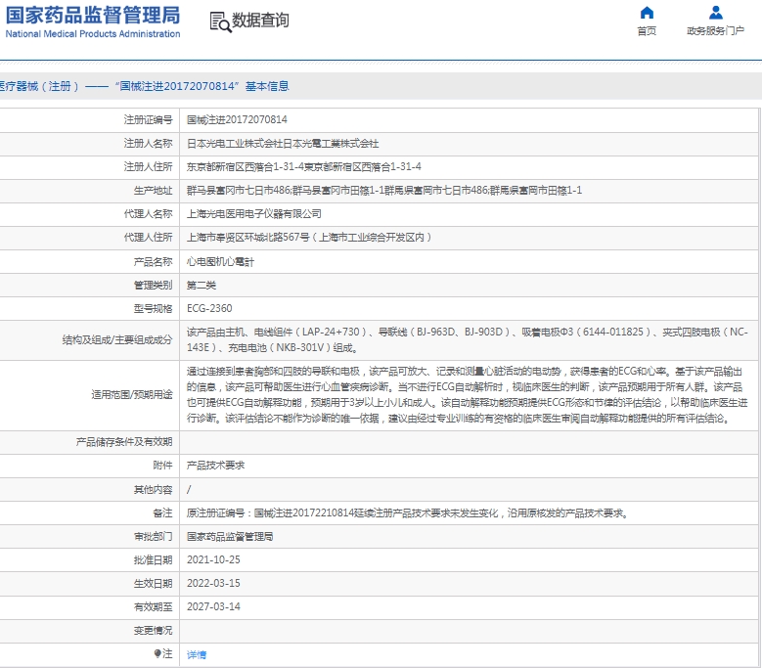Click the 注册人住所 address value
This screenshot has width=762, height=668.
click(304, 166)
